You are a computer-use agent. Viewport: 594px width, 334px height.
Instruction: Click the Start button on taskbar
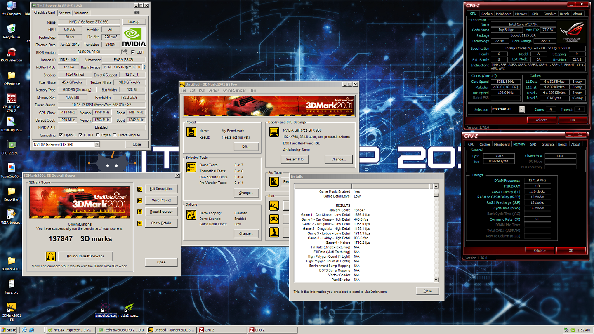[9, 330]
